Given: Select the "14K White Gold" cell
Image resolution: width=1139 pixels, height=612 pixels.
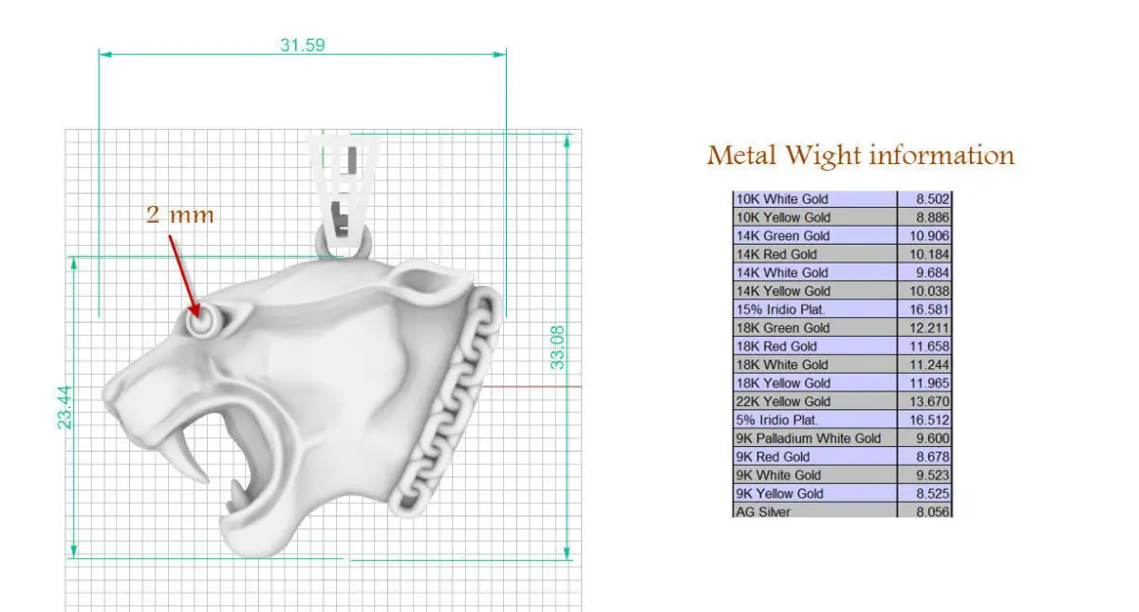Looking at the screenshot, I should (815, 272).
